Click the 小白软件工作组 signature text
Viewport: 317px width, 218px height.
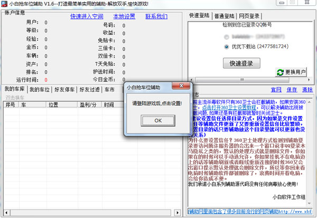288,197
